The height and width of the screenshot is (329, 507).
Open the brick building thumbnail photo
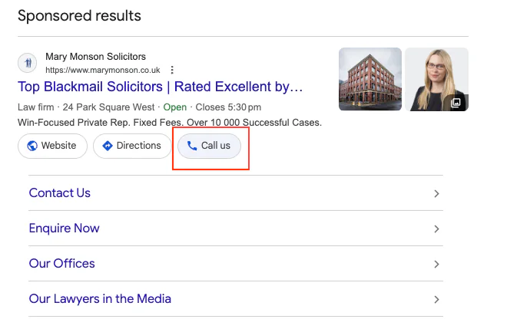click(x=370, y=79)
